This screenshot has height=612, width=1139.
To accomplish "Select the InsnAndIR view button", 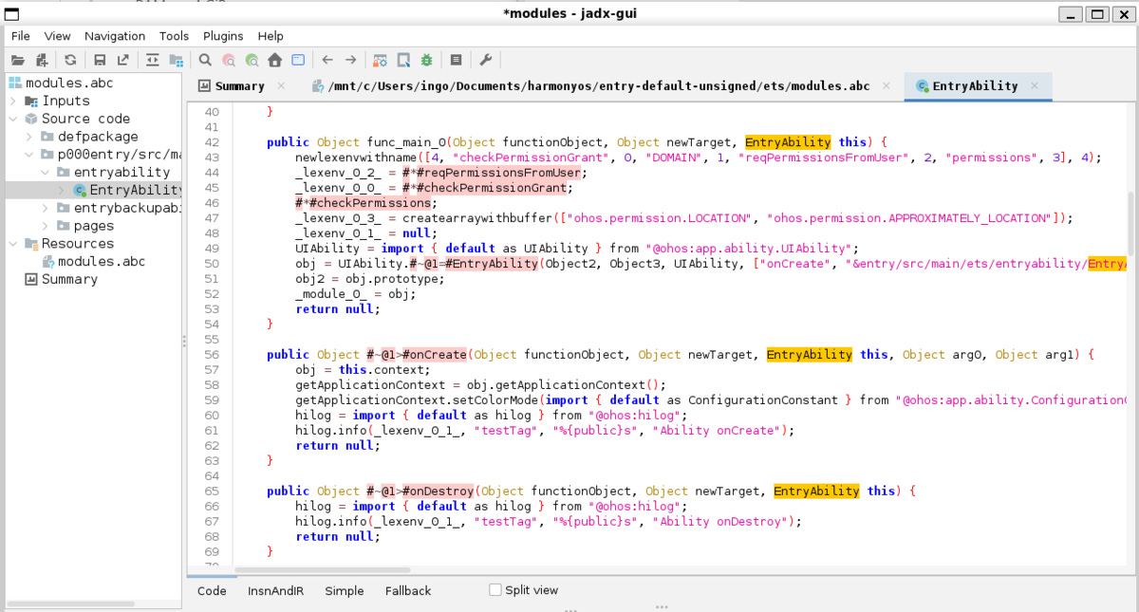I will (273, 590).
